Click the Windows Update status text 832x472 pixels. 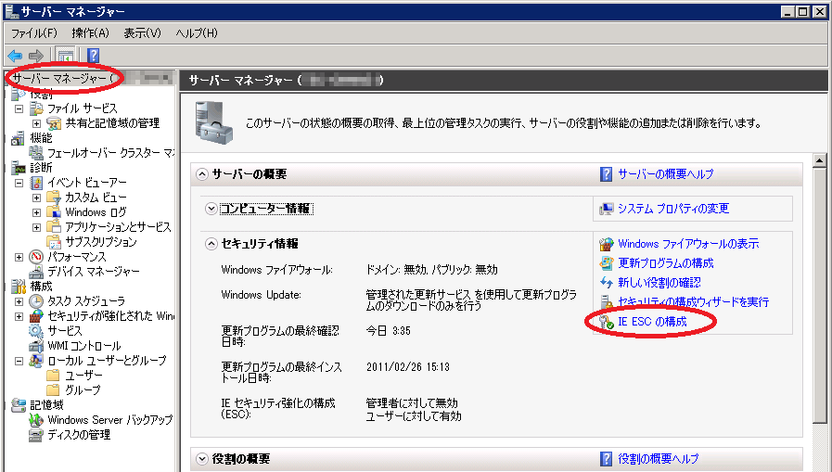[471, 300]
